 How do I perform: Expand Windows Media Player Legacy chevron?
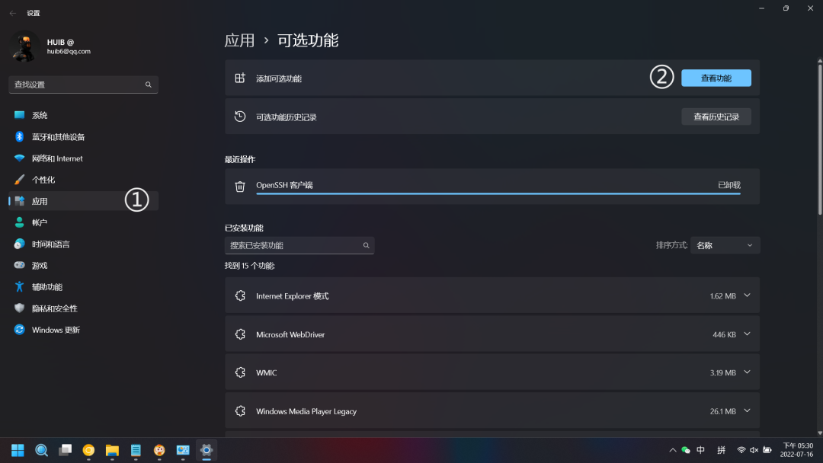pyautogui.click(x=747, y=411)
